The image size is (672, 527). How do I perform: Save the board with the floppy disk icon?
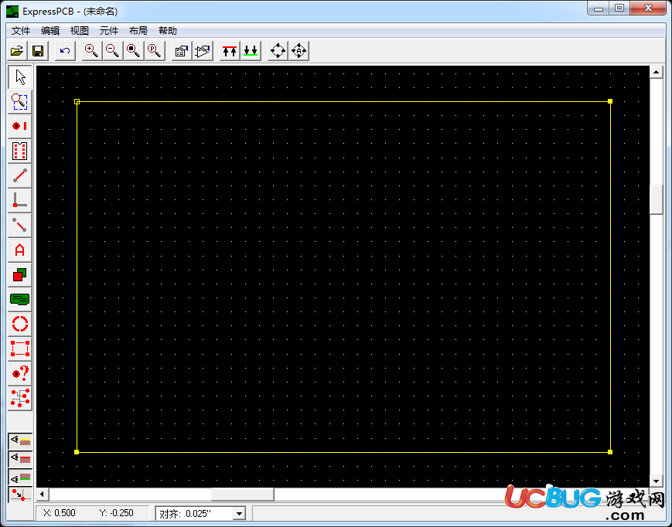tap(38, 51)
